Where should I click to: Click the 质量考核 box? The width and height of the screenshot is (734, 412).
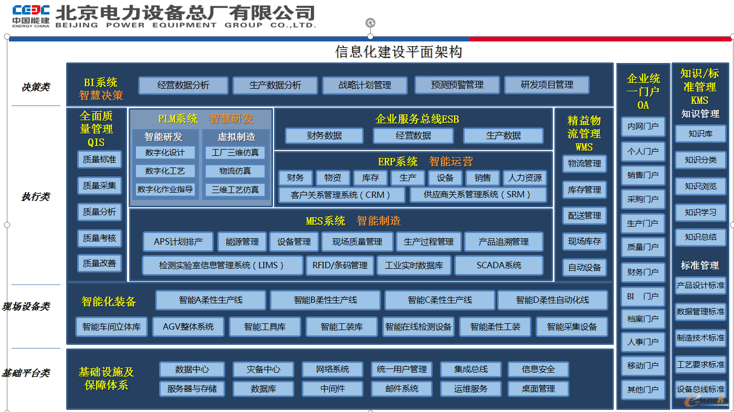(99, 238)
